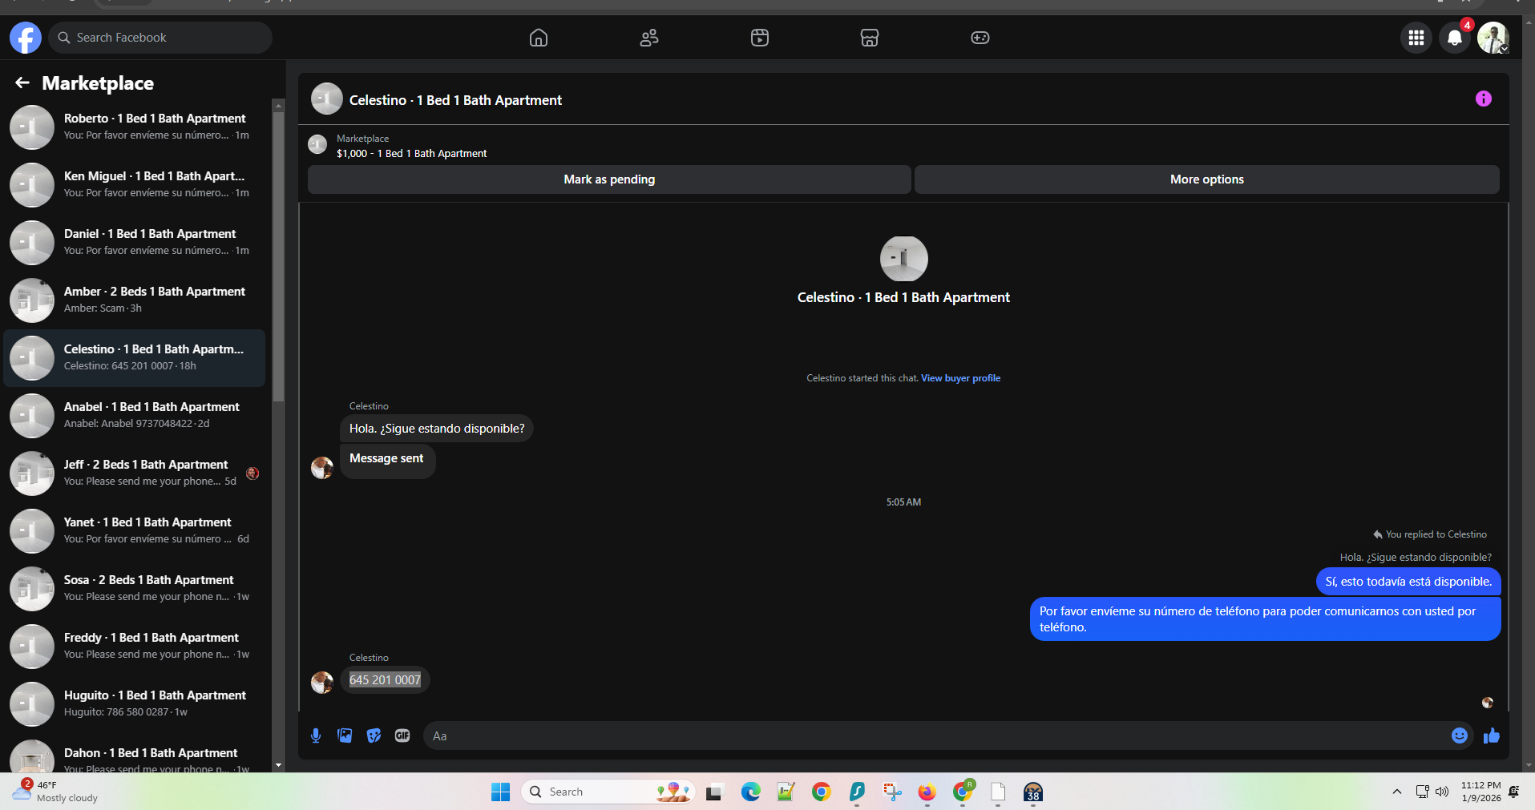Click the taskbar Search box
Screen dimensions: 1535x810
pos(608,792)
